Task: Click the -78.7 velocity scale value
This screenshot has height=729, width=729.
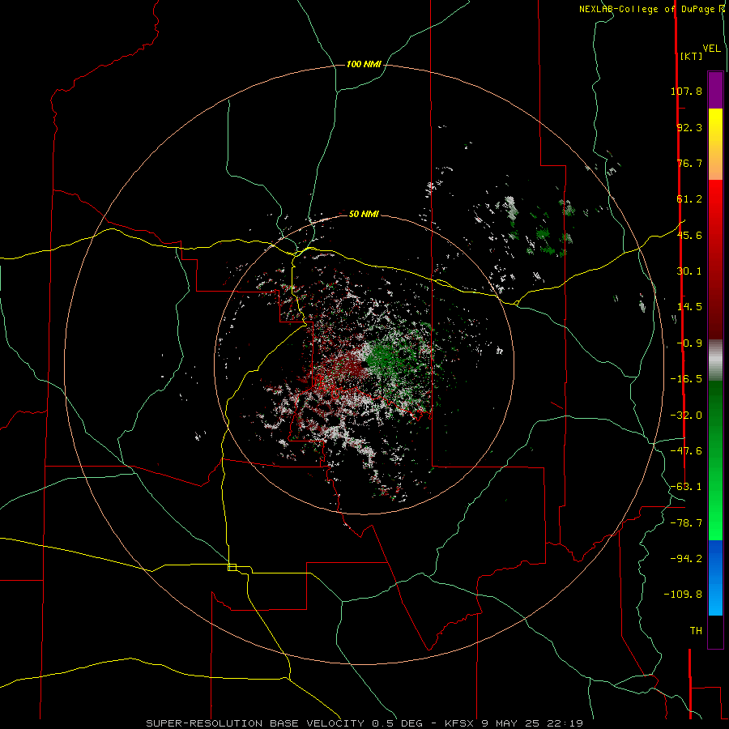Action: (x=686, y=523)
